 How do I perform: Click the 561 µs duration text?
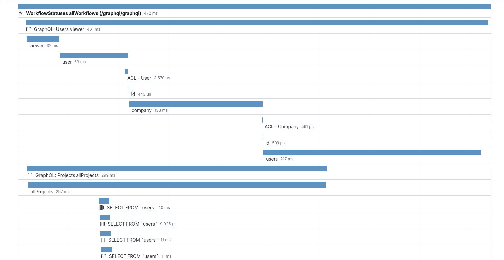(x=307, y=127)
